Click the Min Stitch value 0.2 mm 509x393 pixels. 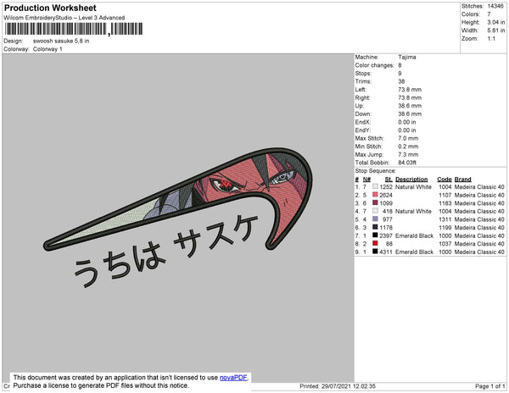coord(408,147)
